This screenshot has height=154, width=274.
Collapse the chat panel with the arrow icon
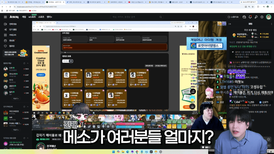pos(230,24)
